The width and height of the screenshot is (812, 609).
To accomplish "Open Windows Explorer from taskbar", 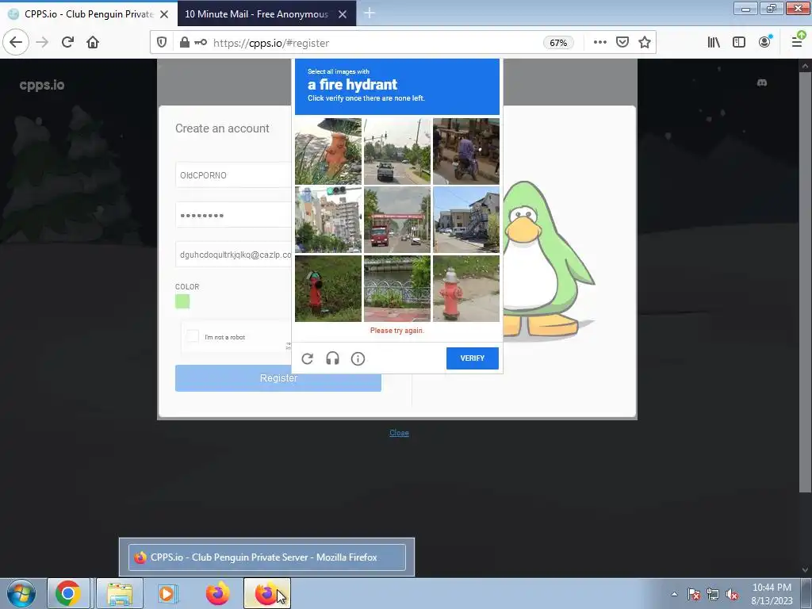I will point(120,593).
